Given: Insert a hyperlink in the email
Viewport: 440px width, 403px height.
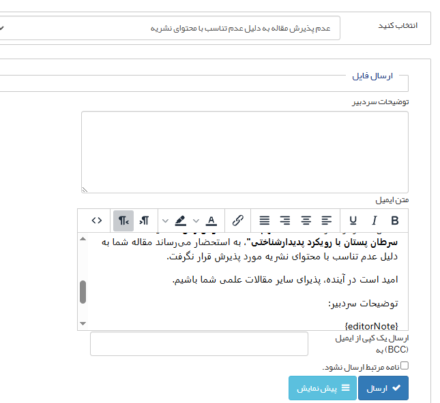Looking at the screenshot, I should click(x=238, y=221).
